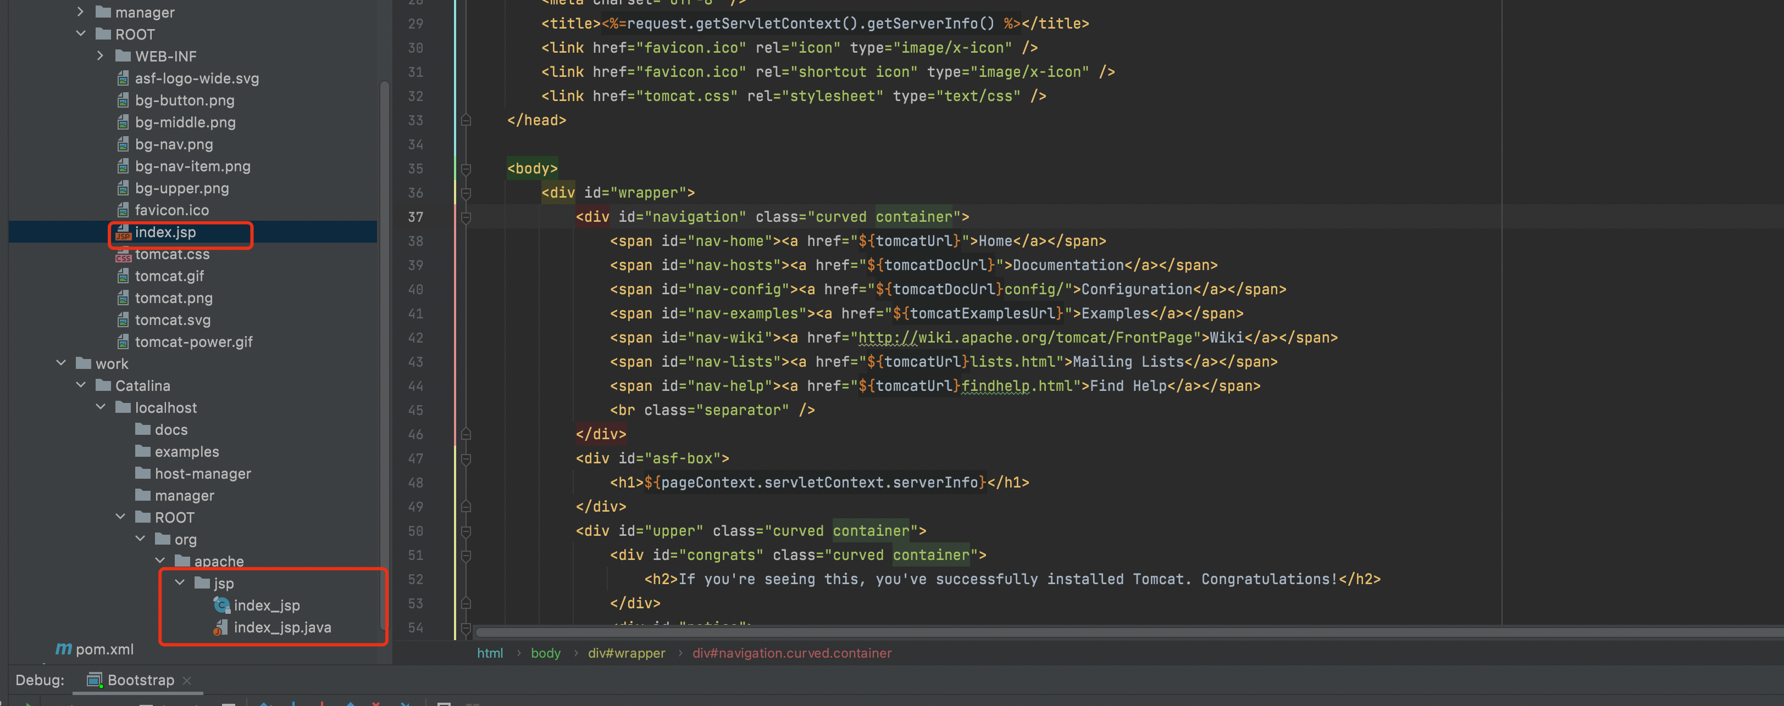This screenshot has width=1784, height=706.
Task: Collapse the localhost folder
Action: 101,407
